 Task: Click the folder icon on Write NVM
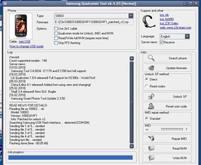[151, 158]
